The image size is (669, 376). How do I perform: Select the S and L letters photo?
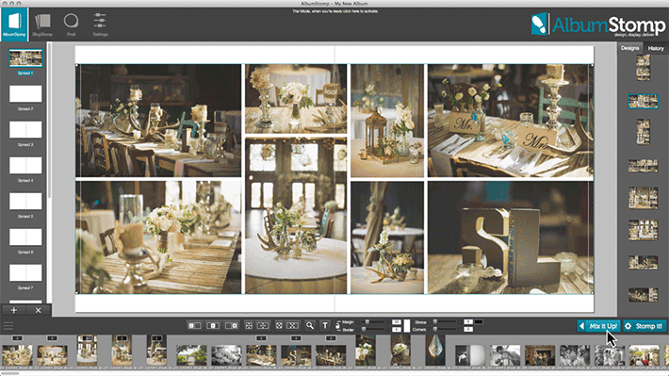point(511,237)
